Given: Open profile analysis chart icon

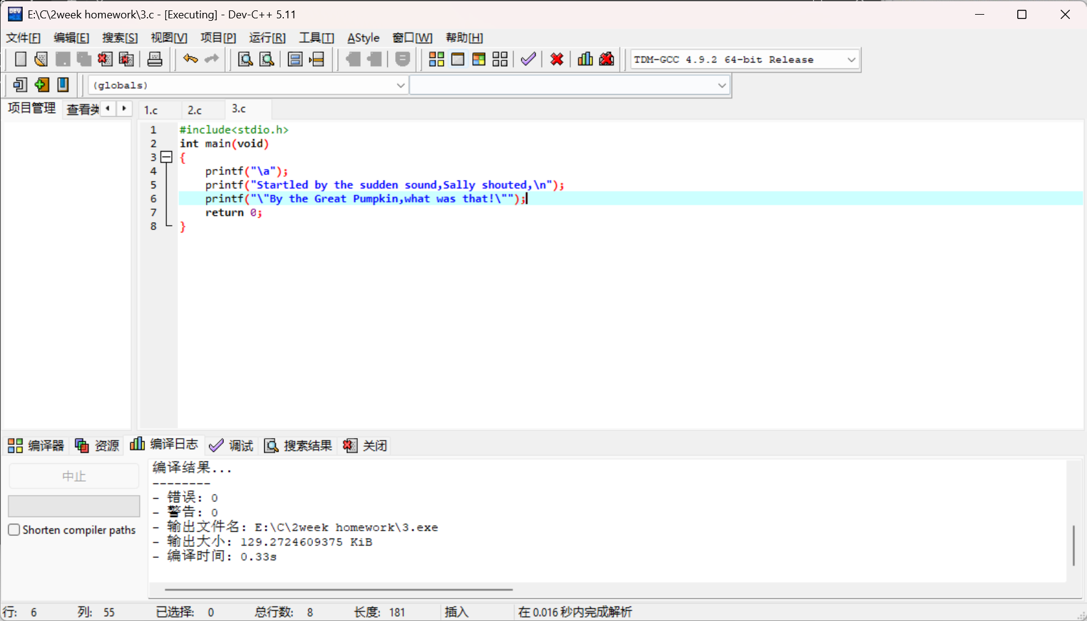Looking at the screenshot, I should (585, 59).
